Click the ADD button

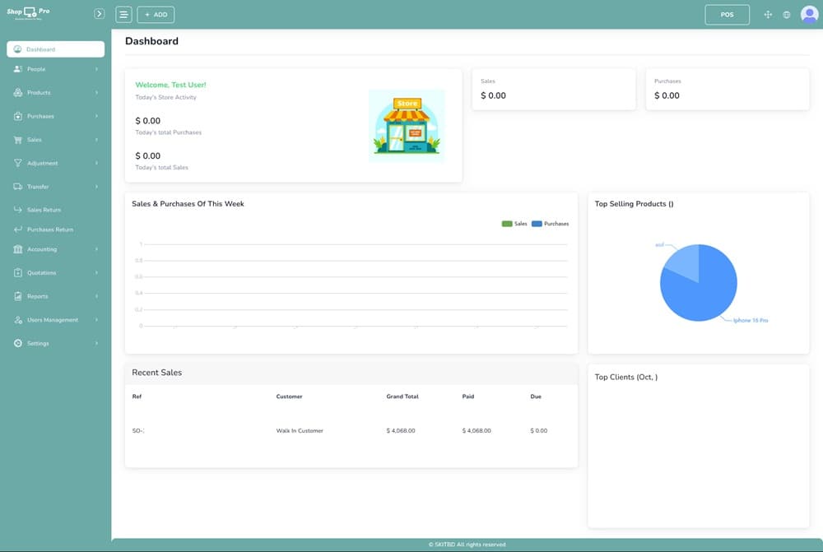pos(156,15)
